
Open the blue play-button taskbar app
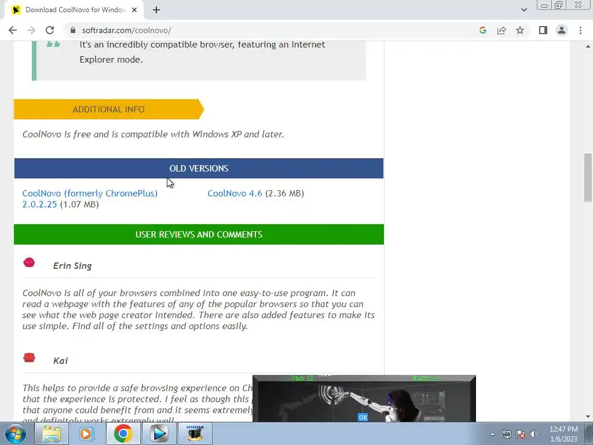coord(159,433)
